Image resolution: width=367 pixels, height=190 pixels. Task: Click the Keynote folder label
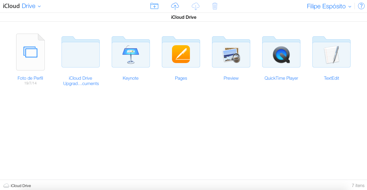[130, 78]
